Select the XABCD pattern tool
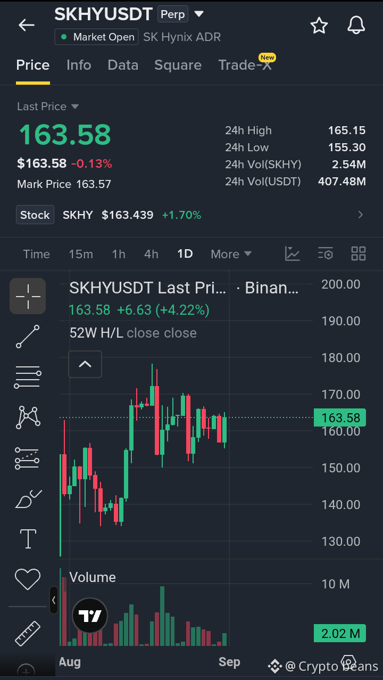This screenshot has width=383, height=680. click(x=28, y=417)
